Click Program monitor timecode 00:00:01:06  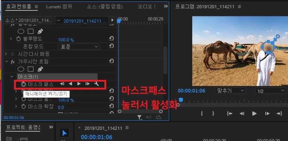pos(191,91)
